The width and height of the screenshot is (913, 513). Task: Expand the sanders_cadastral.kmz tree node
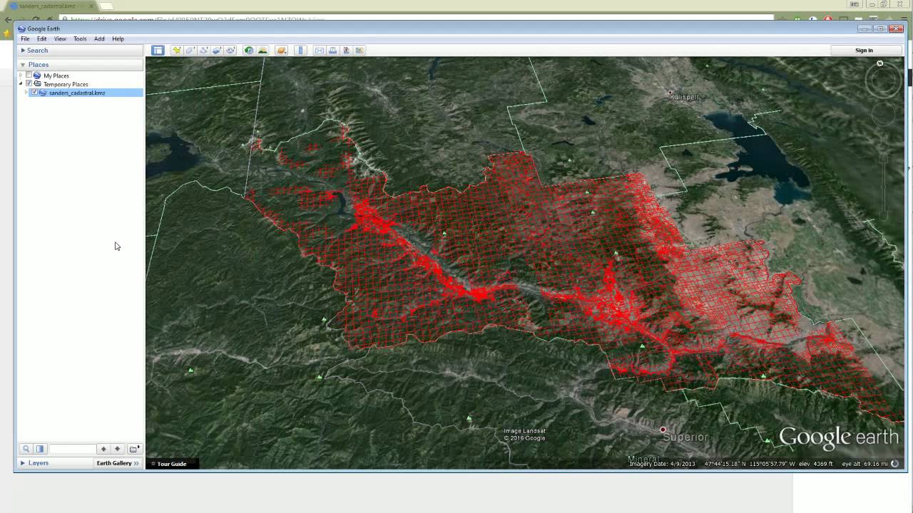tap(26, 93)
